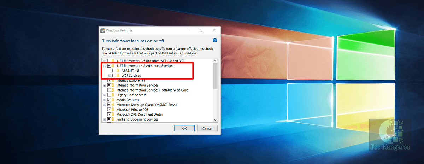Click the feature list scrollbar up arrow
The width and height of the screenshot is (424, 164).
(215, 61)
